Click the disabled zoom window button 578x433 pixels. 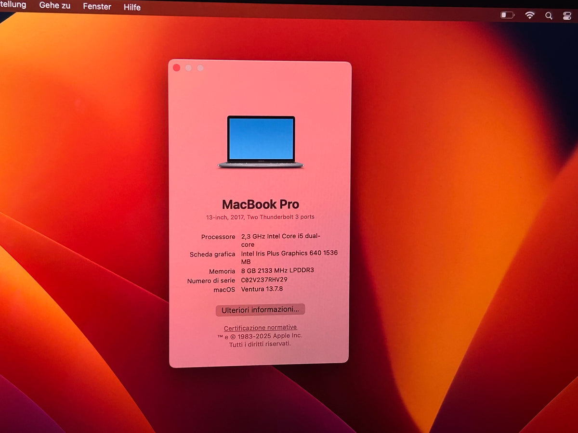point(200,68)
